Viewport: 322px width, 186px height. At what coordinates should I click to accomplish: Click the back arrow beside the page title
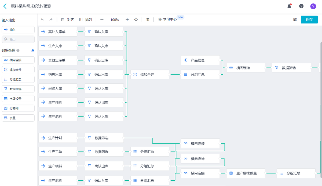coord(4,6)
